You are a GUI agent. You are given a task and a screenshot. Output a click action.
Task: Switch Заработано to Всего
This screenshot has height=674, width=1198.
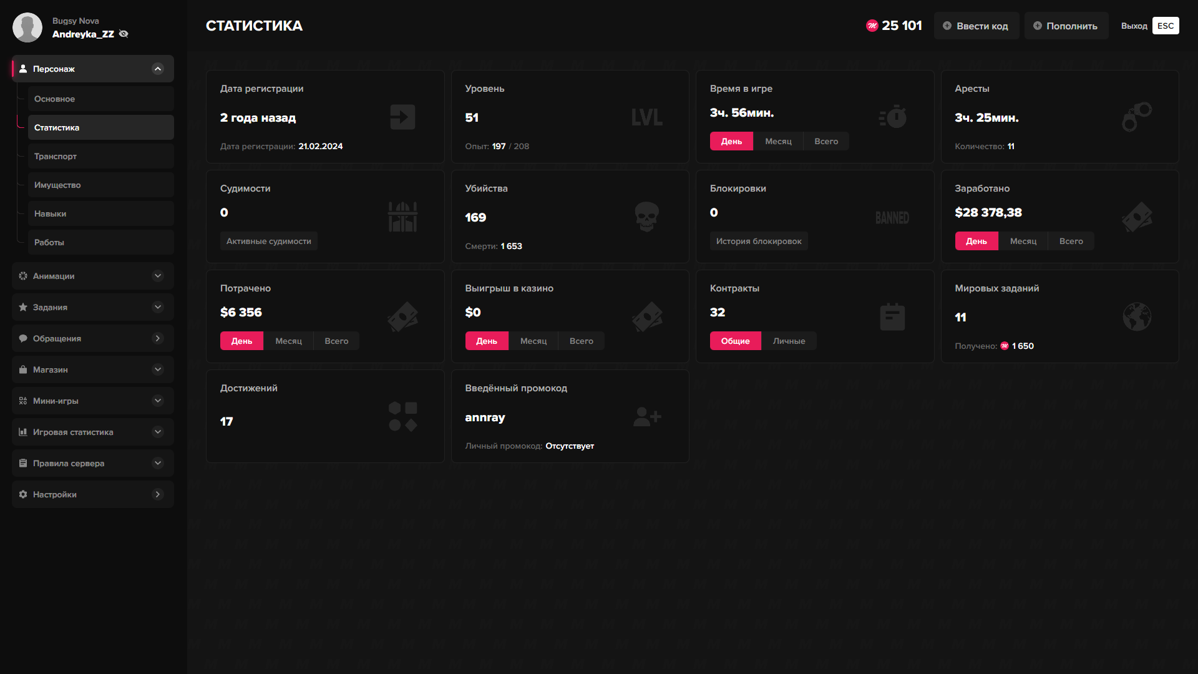(1071, 242)
